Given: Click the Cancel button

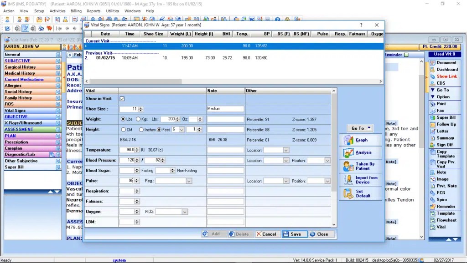Looking at the screenshot, I should pyautogui.click(x=266, y=234).
